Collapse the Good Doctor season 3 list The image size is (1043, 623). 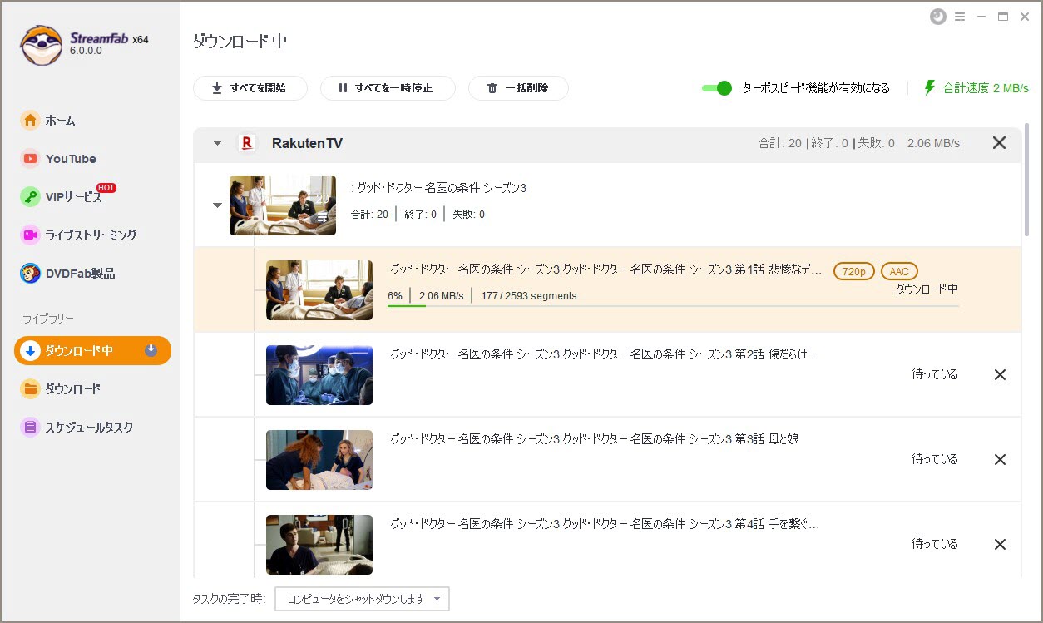(x=218, y=205)
